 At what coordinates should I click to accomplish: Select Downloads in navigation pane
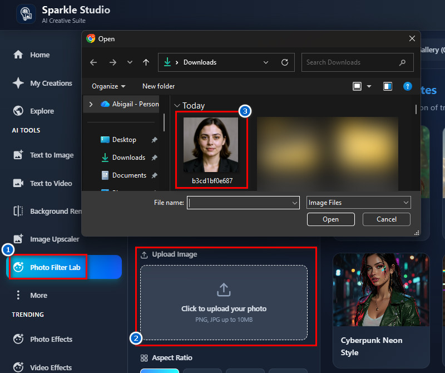pyautogui.click(x=123, y=158)
